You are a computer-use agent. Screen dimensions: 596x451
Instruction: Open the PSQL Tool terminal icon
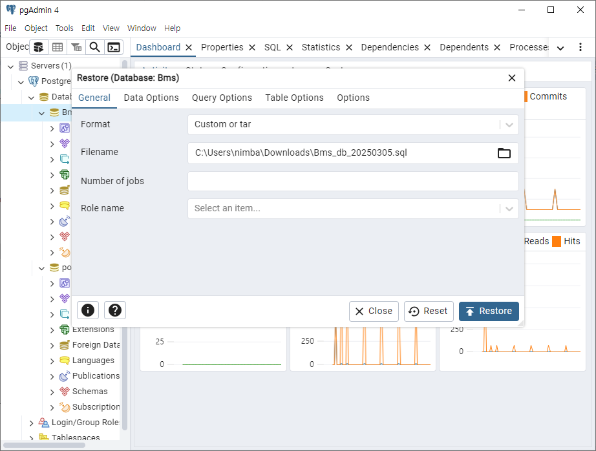114,47
